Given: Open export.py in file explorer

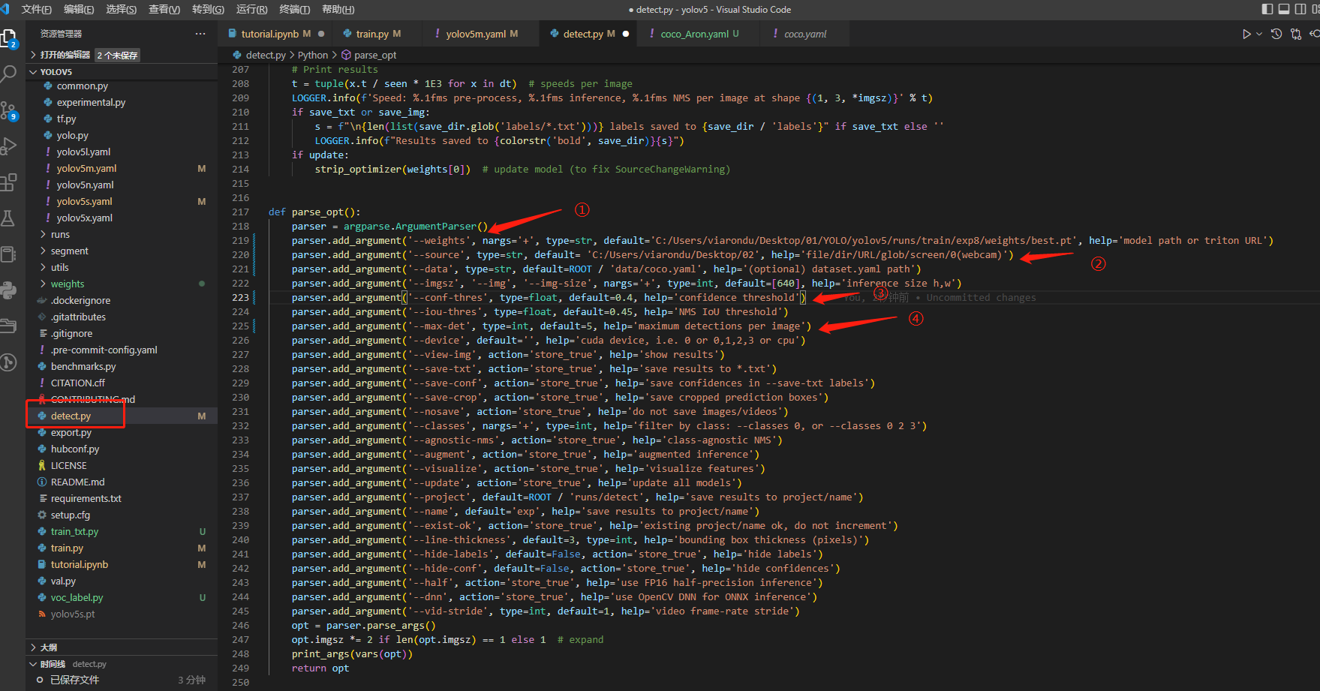Looking at the screenshot, I should click(71, 432).
